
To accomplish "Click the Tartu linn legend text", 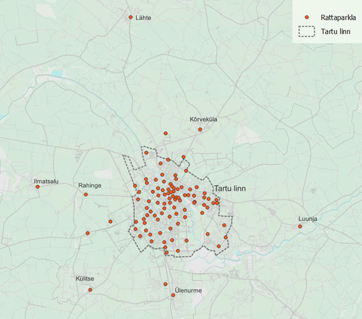I will (x=336, y=31).
